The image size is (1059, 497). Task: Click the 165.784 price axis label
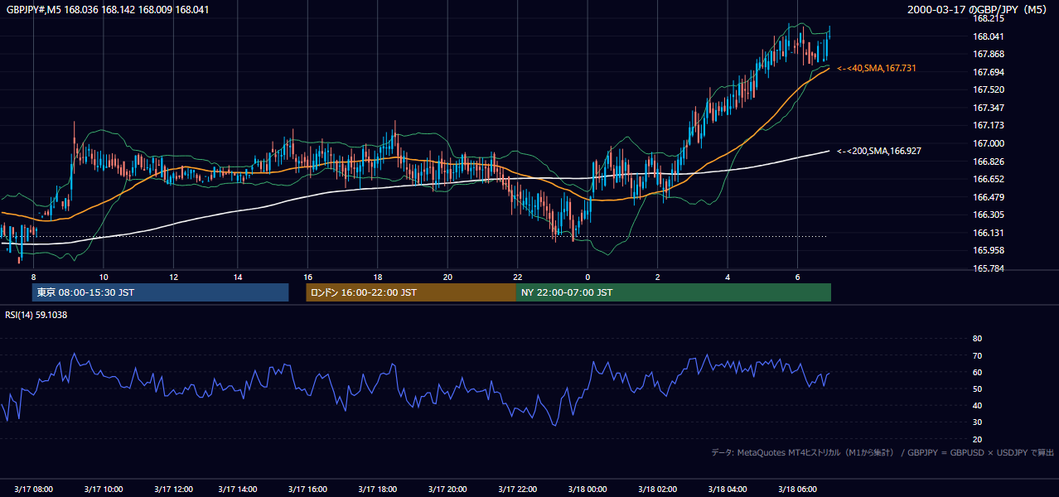[989, 268]
